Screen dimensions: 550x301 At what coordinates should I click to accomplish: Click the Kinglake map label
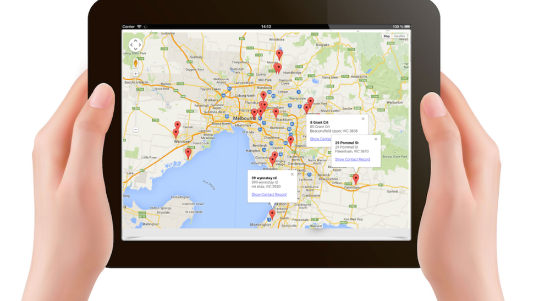[x=323, y=45]
